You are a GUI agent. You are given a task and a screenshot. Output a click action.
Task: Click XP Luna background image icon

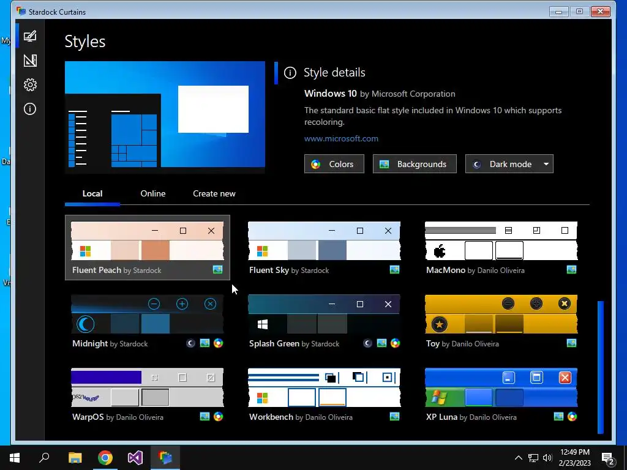558,417
